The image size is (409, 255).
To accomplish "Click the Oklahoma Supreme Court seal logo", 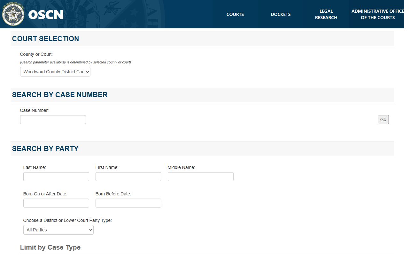I will [13, 15].
